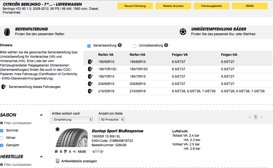Click the noise level speaker icon

pos(75,151)
